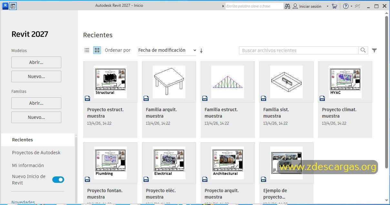Click the Ordenar por label
Screen dimensions: 390x205
tap(118, 50)
